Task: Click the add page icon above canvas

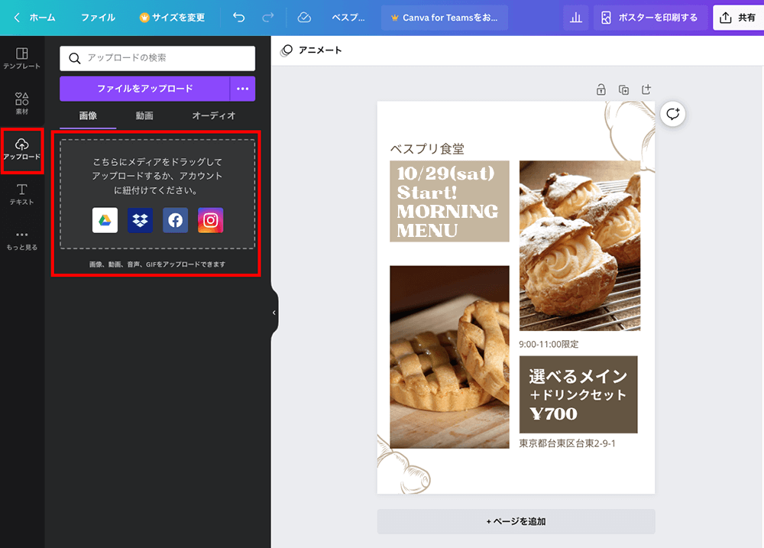Action: pyautogui.click(x=646, y=89)
